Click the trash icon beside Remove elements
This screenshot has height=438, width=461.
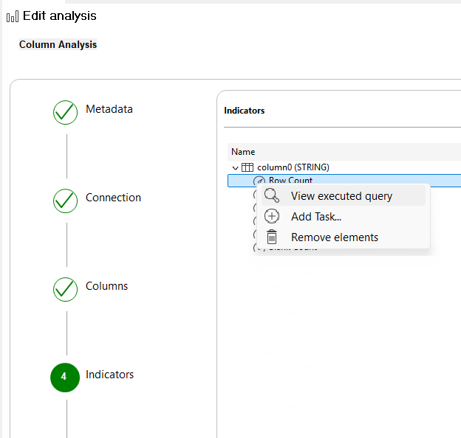click(x=272, y=237)
